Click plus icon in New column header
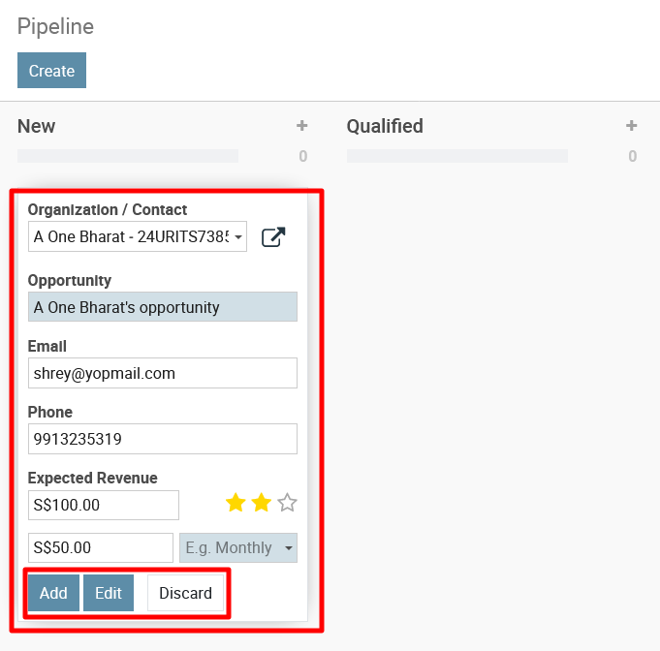660x651 pixels. pyautogui.click(x=301, y=125)
